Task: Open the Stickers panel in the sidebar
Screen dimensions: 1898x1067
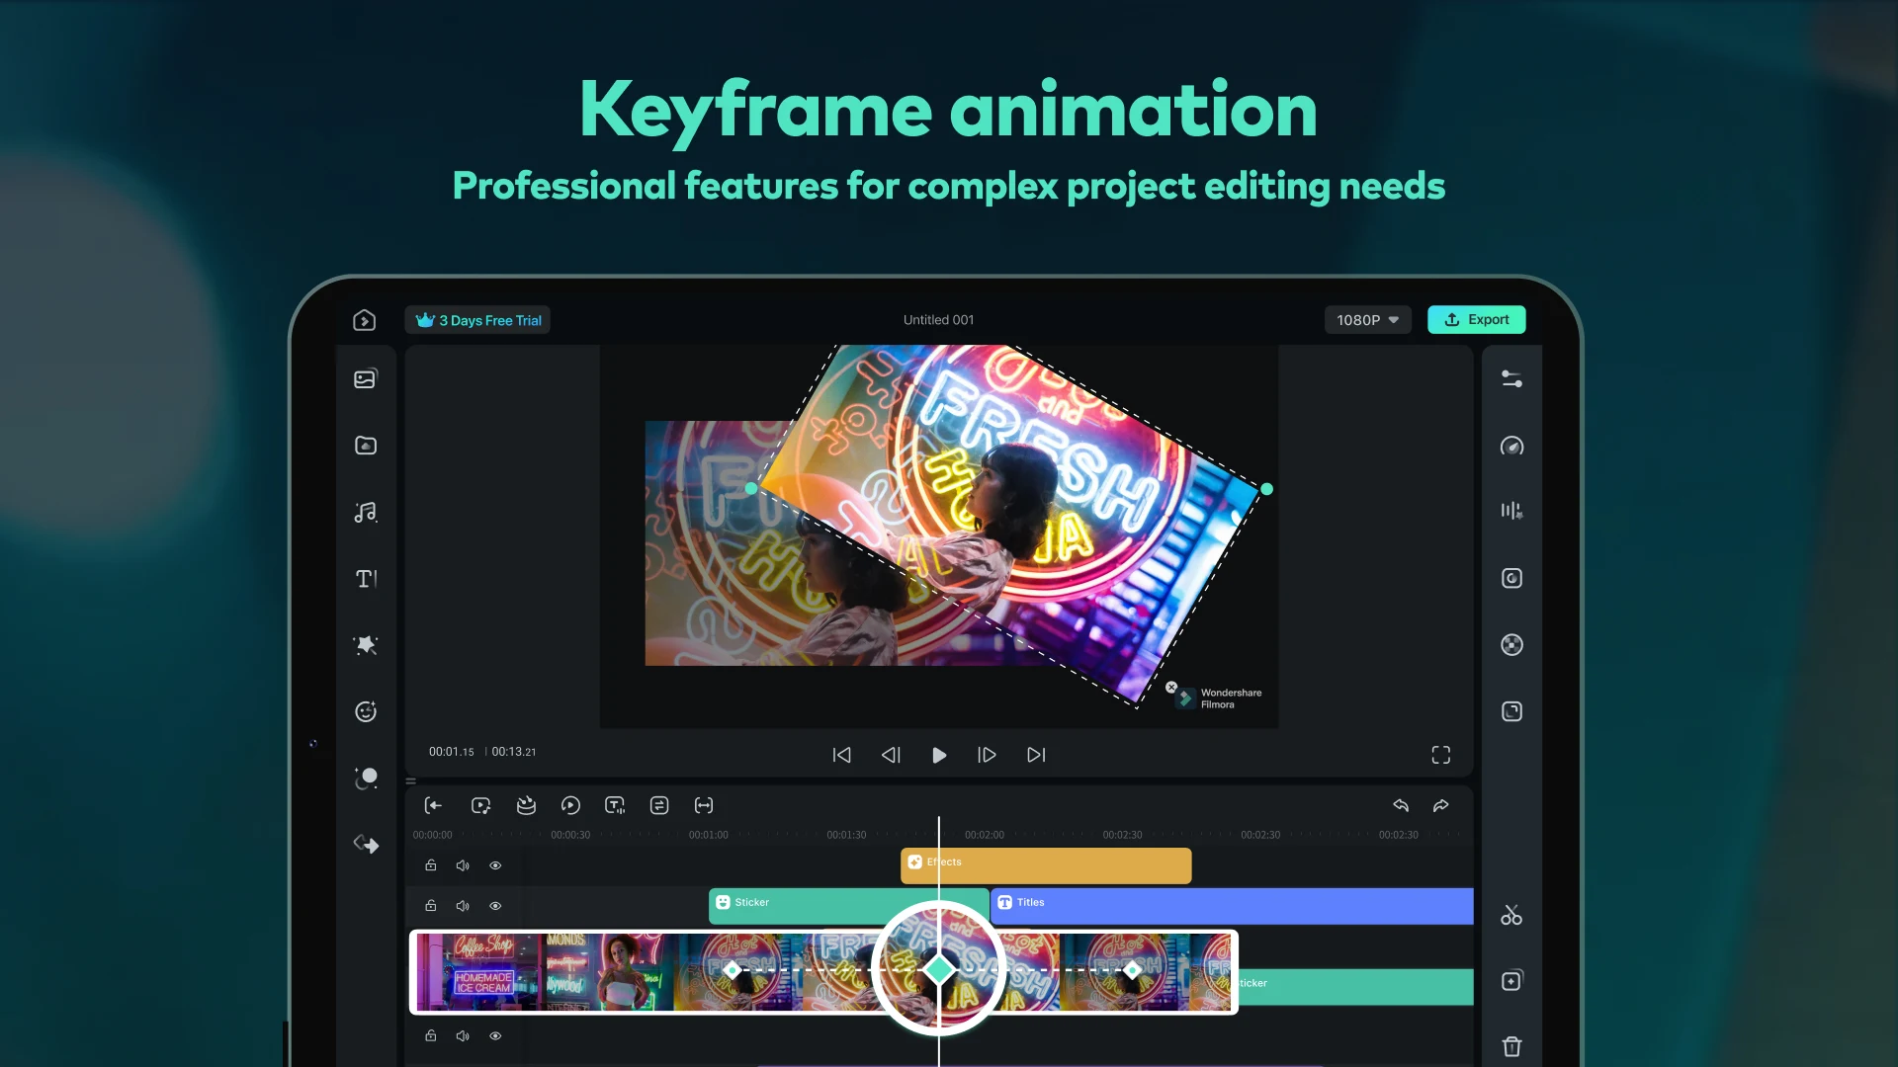Action: coord(366,711)
